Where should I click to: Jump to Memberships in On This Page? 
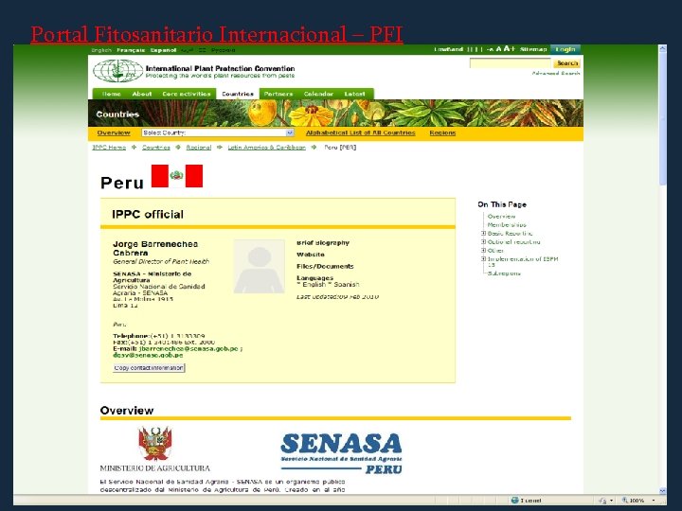coord(507,224)
